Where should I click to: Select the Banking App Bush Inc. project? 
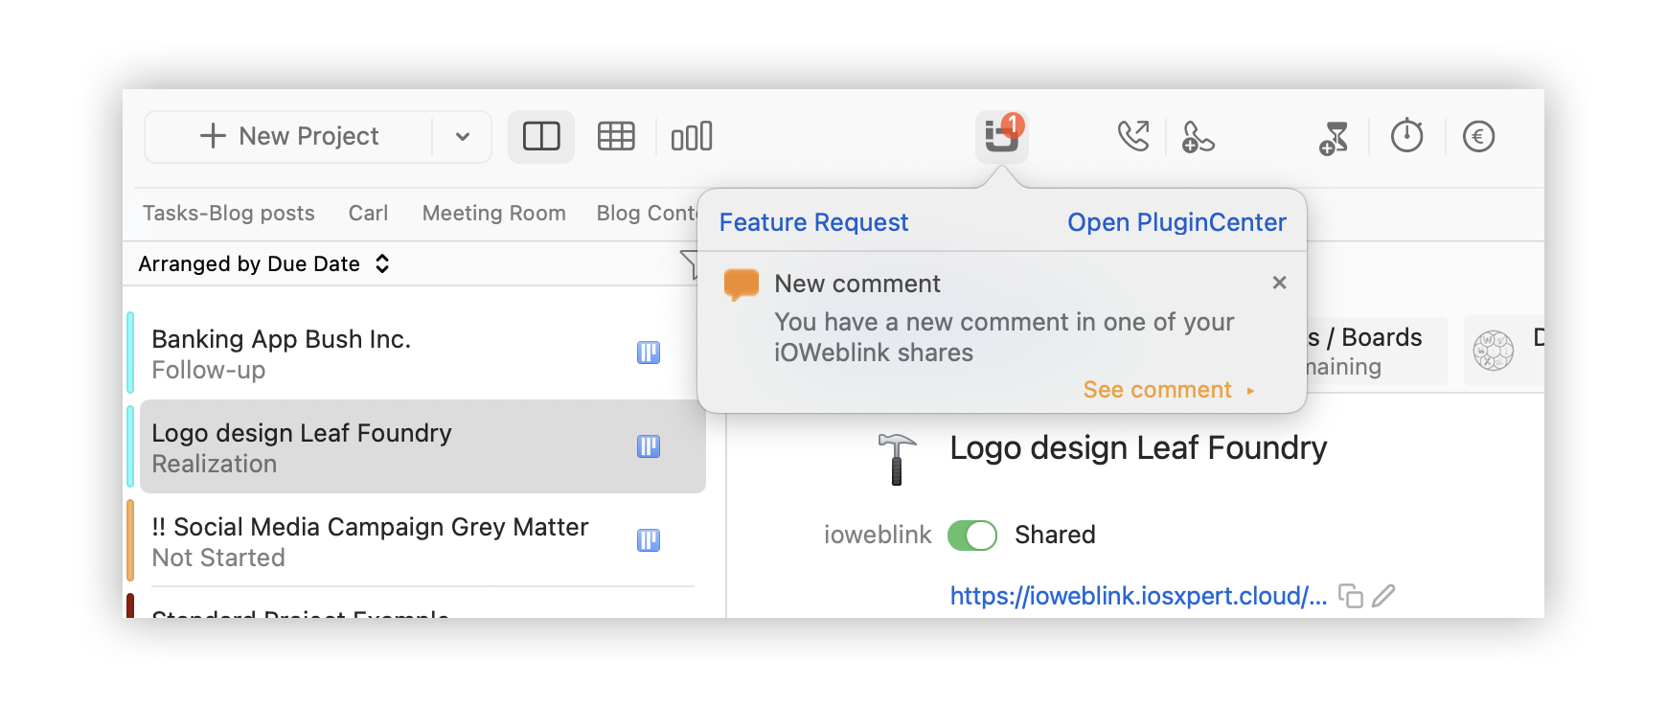pyautogui.click(x=422, y=353)
